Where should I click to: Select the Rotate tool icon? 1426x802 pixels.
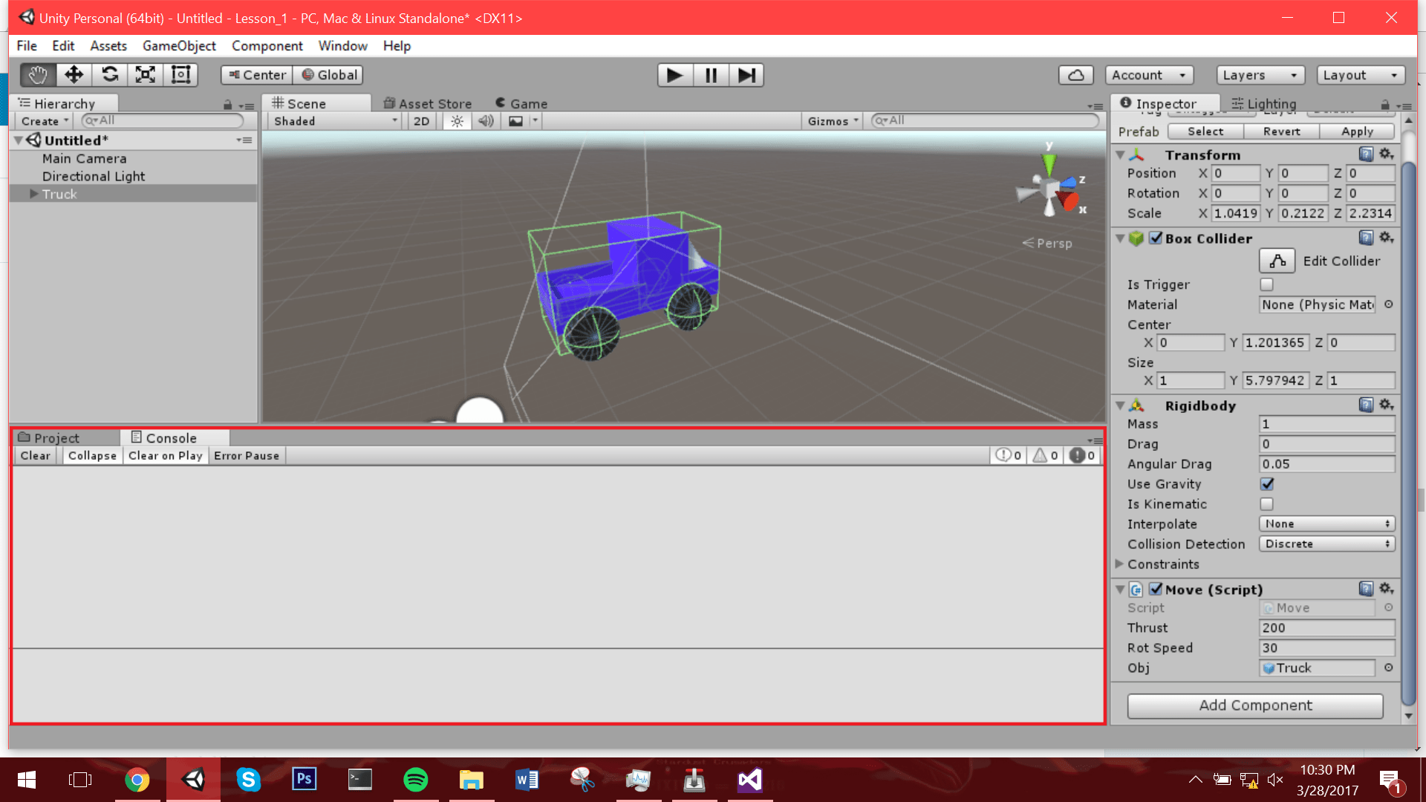tap(110, 75)
